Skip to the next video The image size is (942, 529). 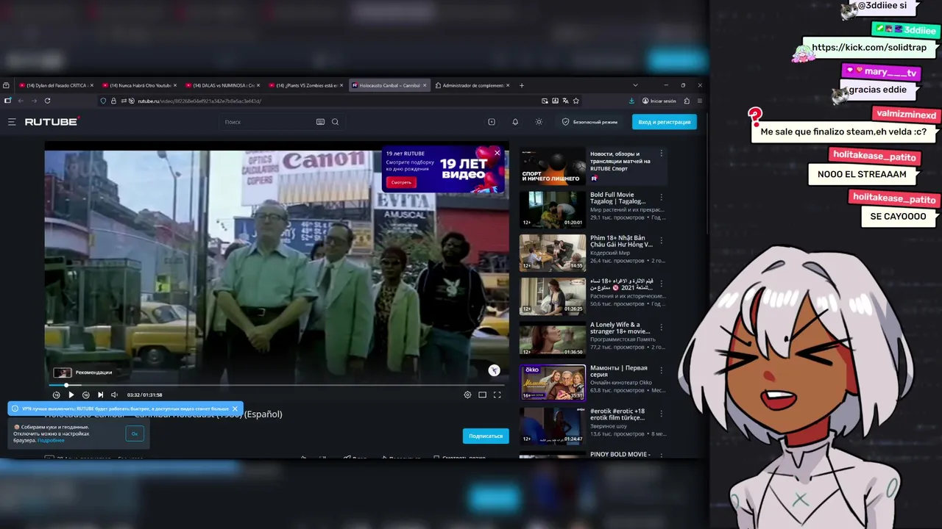pos(101,395)
